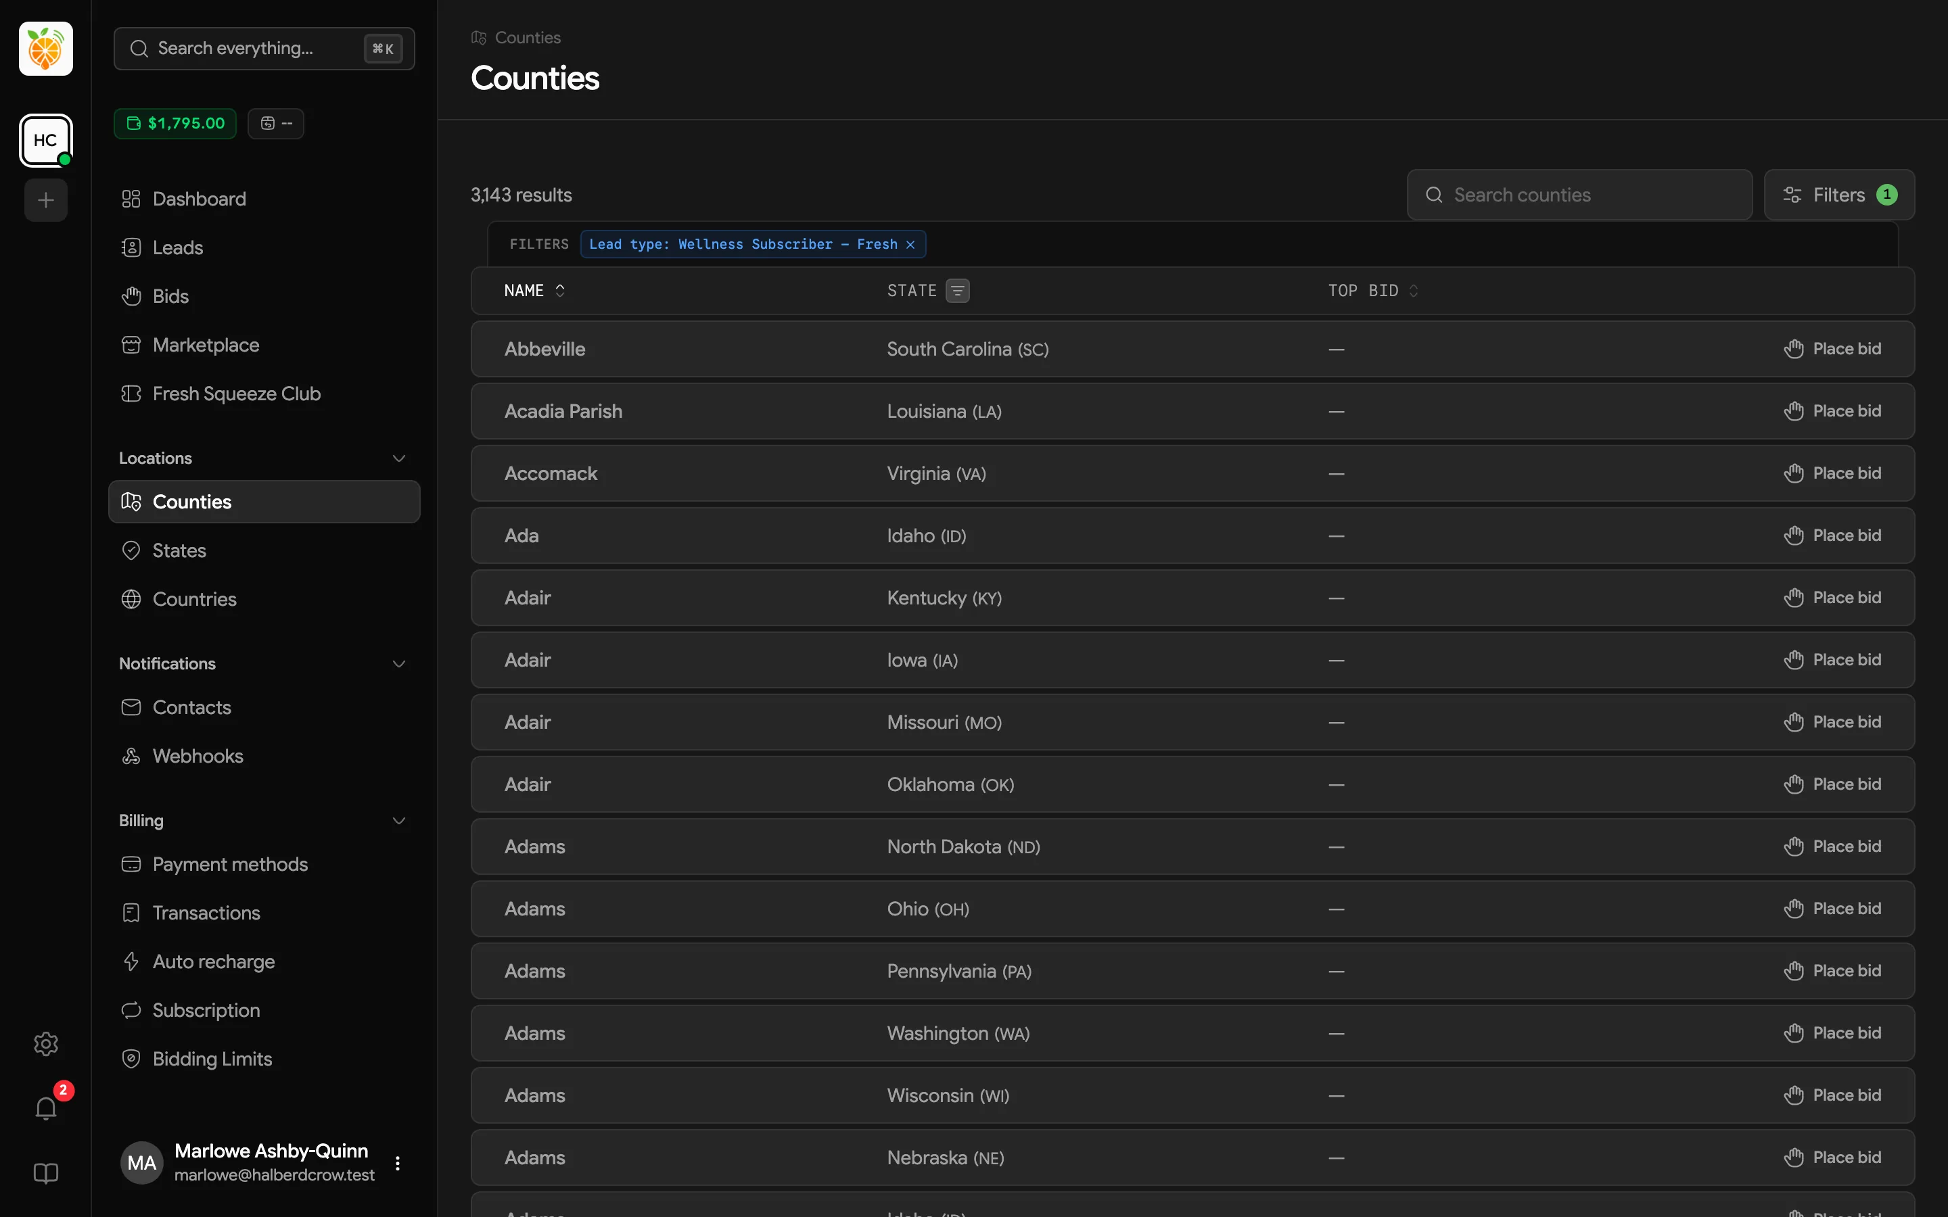The height and width of the screenshot is (1217, 1948).
Task: Open the Marketplace page
Action: [264, 345]
